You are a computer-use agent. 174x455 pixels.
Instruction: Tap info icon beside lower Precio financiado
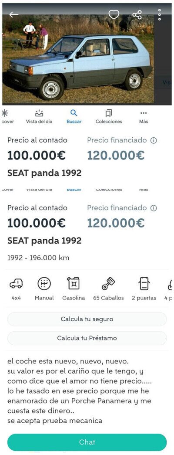coord(154,208)
